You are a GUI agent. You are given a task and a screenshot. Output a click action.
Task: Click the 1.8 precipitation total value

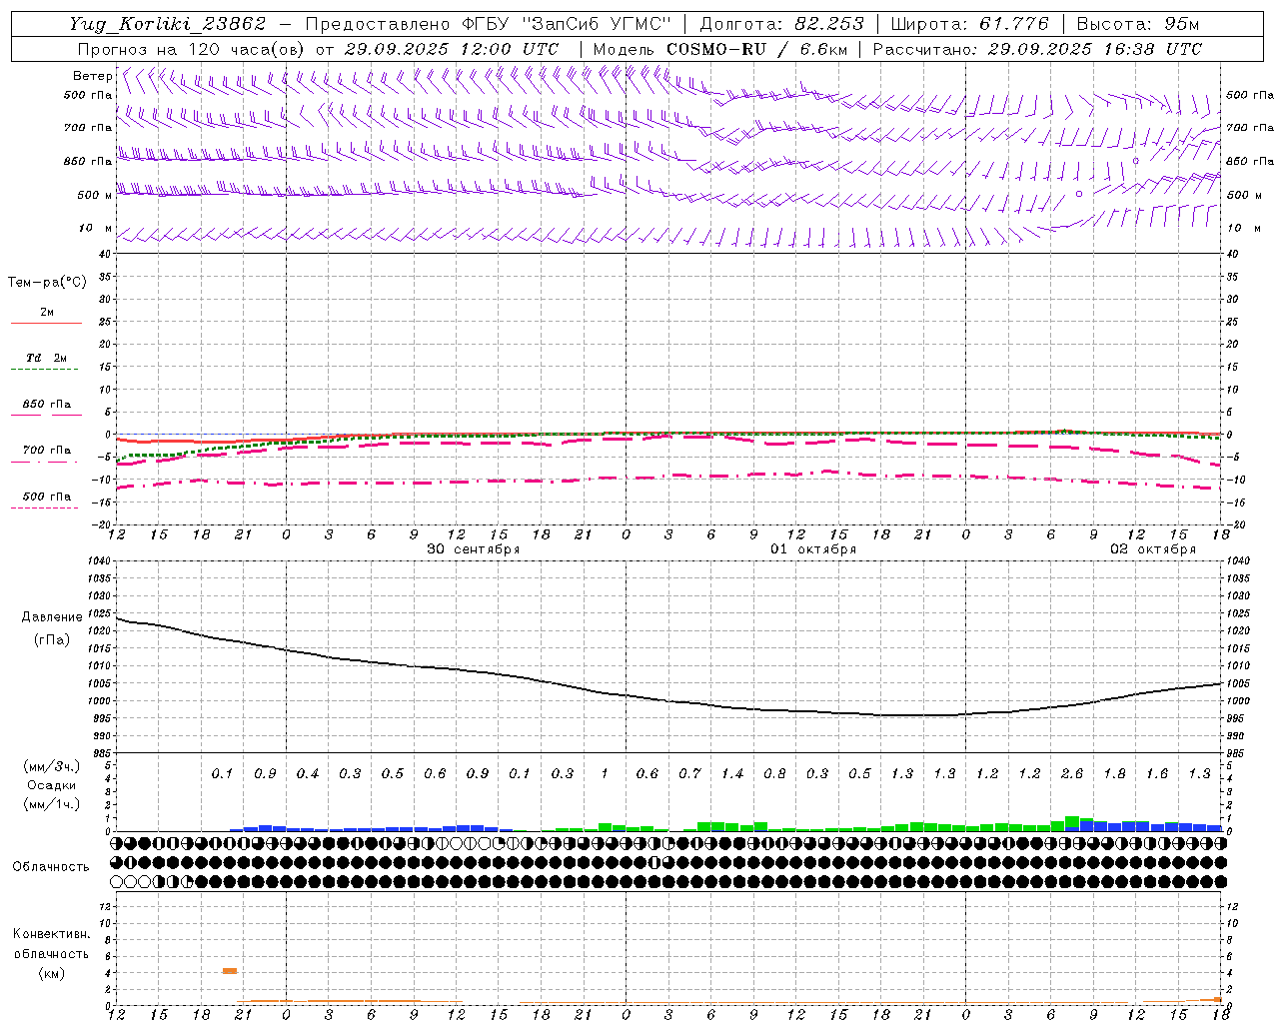click(1114, 774)
